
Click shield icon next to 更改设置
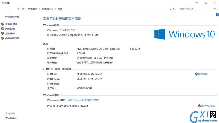[196, 74]
